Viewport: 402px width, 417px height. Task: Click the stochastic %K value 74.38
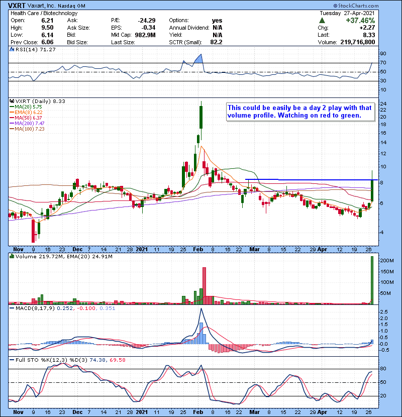point(97,360)
